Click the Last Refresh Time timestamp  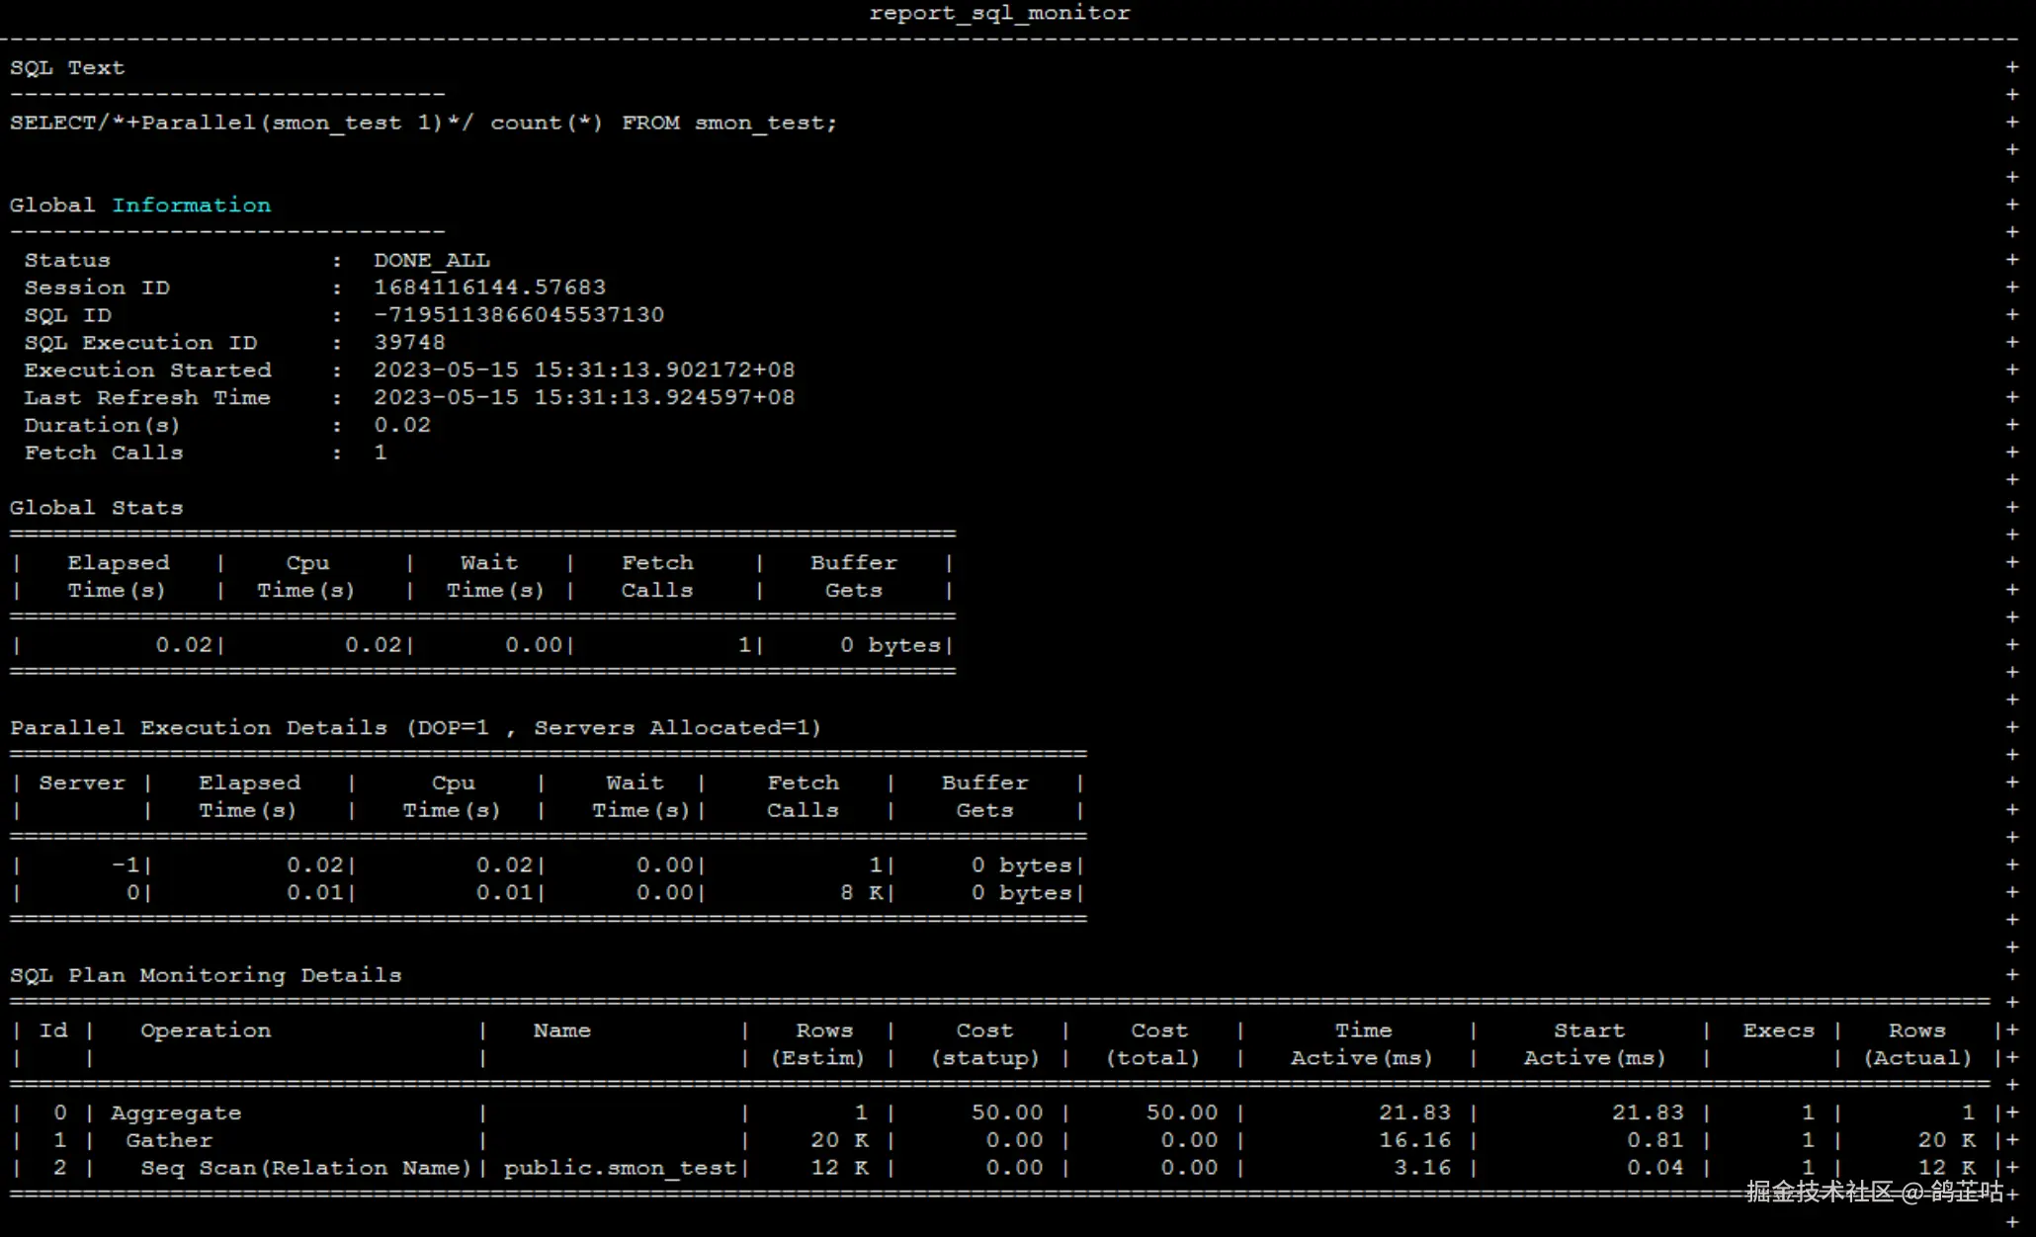(583, 398)
